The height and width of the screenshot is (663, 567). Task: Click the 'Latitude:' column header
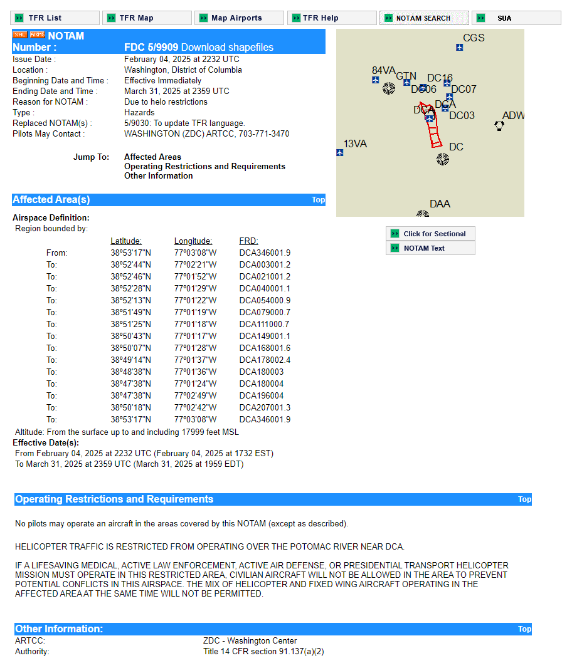pos(126,241)
